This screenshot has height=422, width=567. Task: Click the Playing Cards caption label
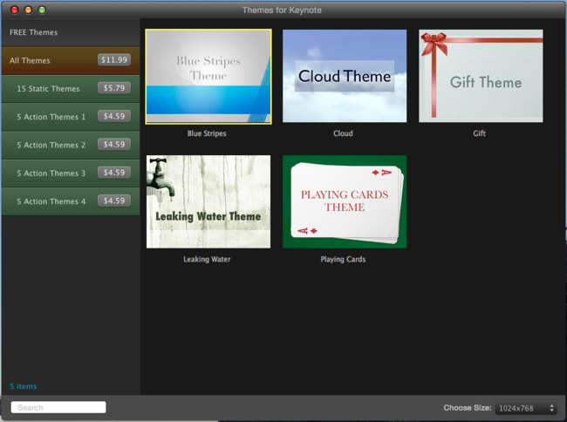[x=343, y=260]
